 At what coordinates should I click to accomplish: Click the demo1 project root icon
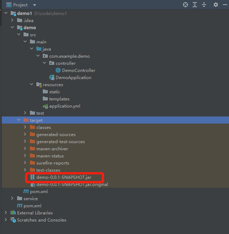point(13,14)
